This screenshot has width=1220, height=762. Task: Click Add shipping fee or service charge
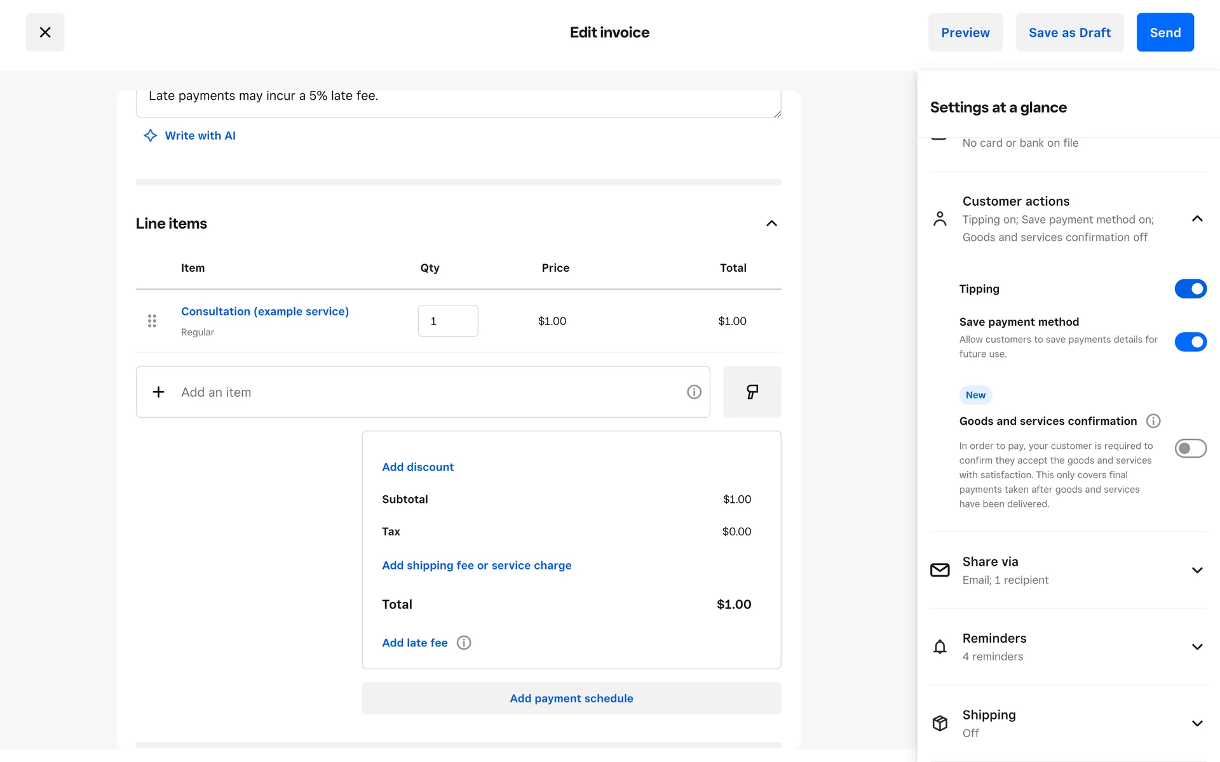pyautogui.click(x=477, y=565)
